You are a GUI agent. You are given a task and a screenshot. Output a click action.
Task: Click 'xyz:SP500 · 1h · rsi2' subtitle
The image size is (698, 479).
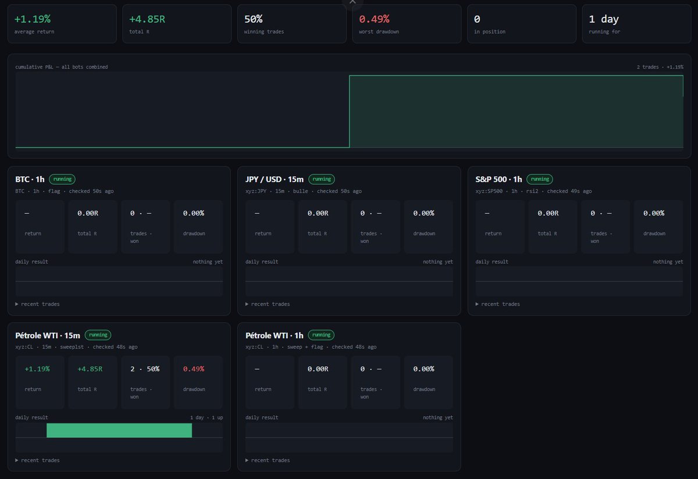pyautogui.click(x=506, y=191)
